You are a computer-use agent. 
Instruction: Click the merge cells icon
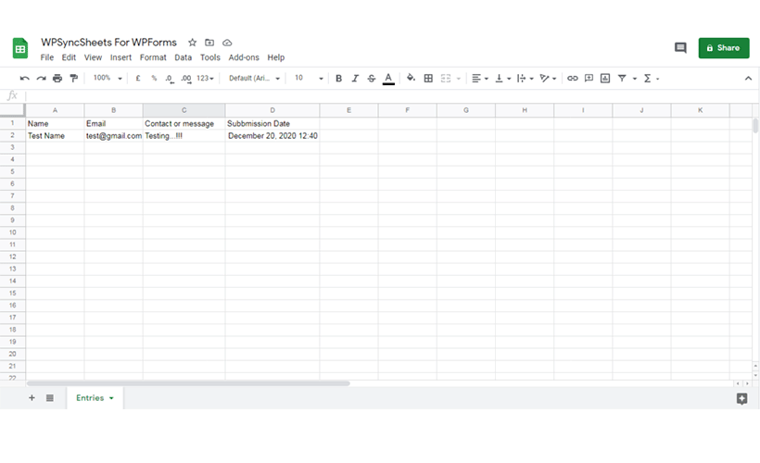pos(446,78)
